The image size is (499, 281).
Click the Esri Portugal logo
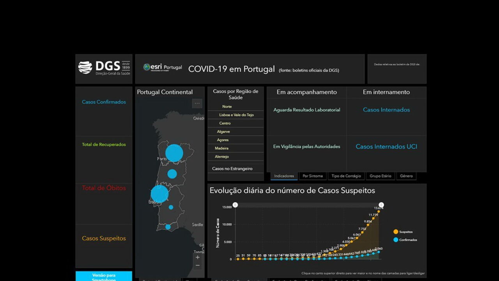pos(163,67)
